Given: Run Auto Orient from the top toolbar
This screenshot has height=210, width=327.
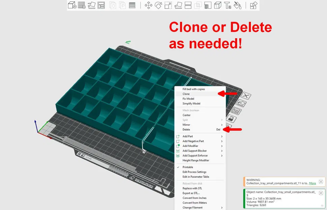Looking at the screenshot, I should click(x=92, y=5).
